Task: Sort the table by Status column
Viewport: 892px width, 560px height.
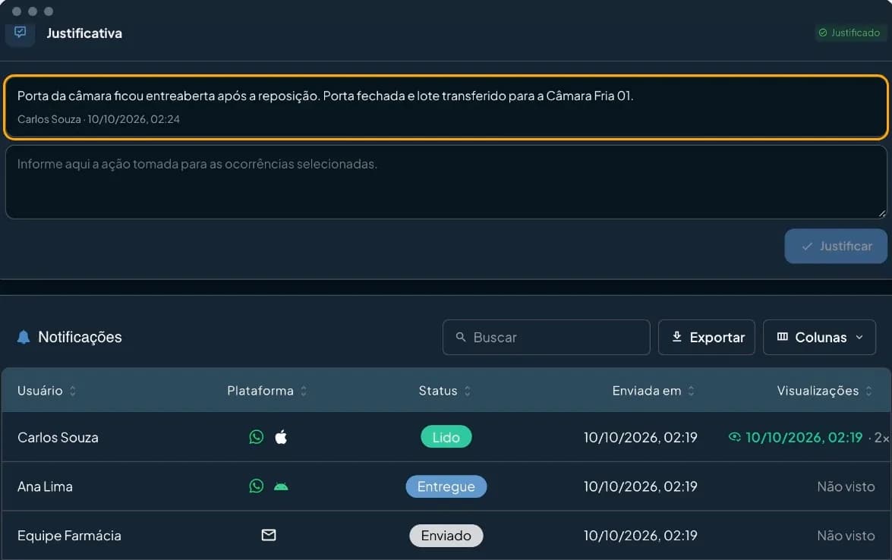Action: (x=445, y=391)
